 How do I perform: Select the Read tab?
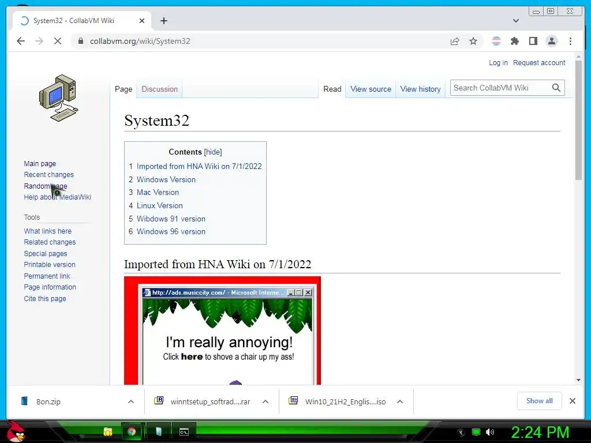[x=332, y=89]
